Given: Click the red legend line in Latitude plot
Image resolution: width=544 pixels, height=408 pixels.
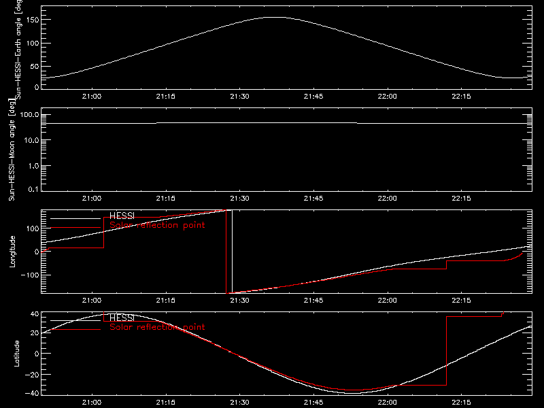Looking at the screenshot, I should point(75,330).
